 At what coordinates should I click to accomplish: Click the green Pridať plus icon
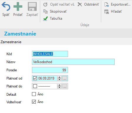18,6
